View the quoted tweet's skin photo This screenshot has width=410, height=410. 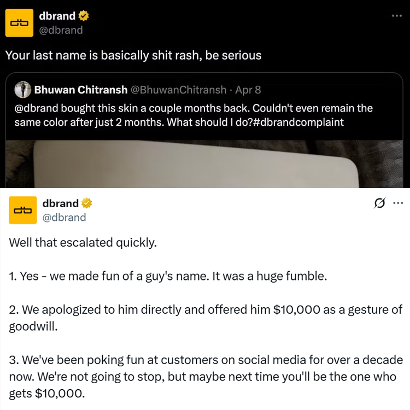(204, 164)
